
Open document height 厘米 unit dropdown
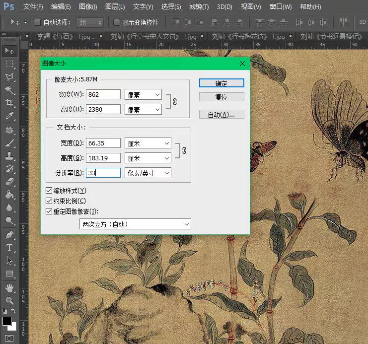tap(148, 158)
